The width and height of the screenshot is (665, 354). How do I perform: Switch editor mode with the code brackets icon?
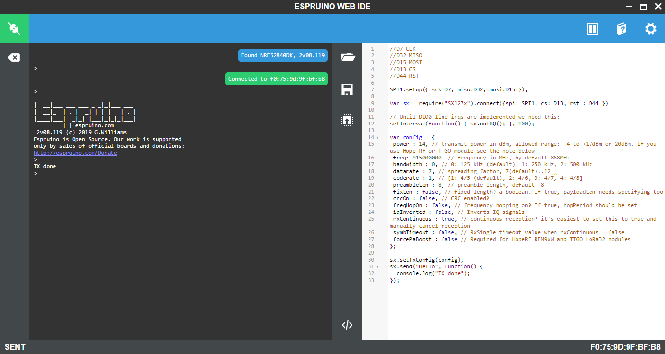point(347,325)
